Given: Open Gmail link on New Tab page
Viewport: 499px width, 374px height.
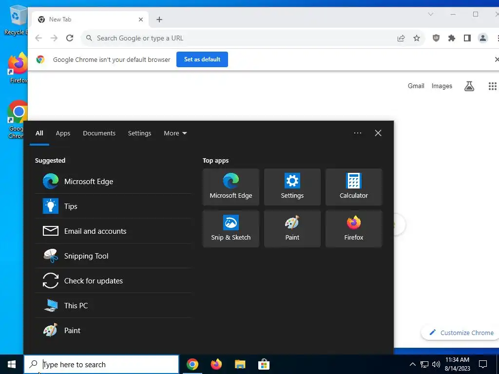Looking at the screenshot, I should click(416, 86).
